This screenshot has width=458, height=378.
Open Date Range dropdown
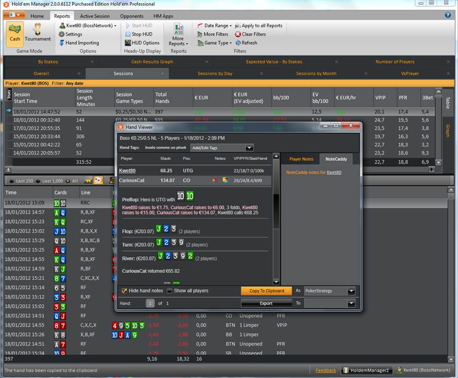[x=215, y=26]
